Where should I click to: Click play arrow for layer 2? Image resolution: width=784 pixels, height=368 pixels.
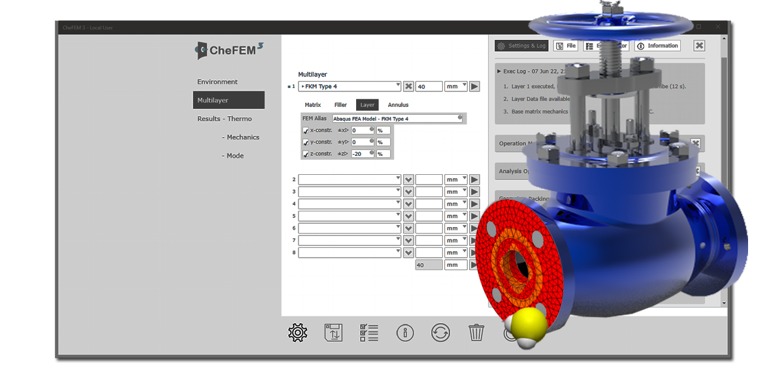(x=474, y=179)
